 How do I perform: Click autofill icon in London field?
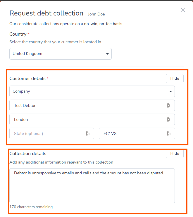coord(168,119)
